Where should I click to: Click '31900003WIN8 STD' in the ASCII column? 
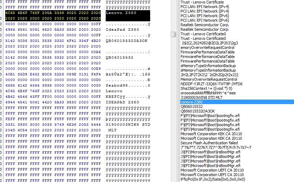tap(128, 124)
